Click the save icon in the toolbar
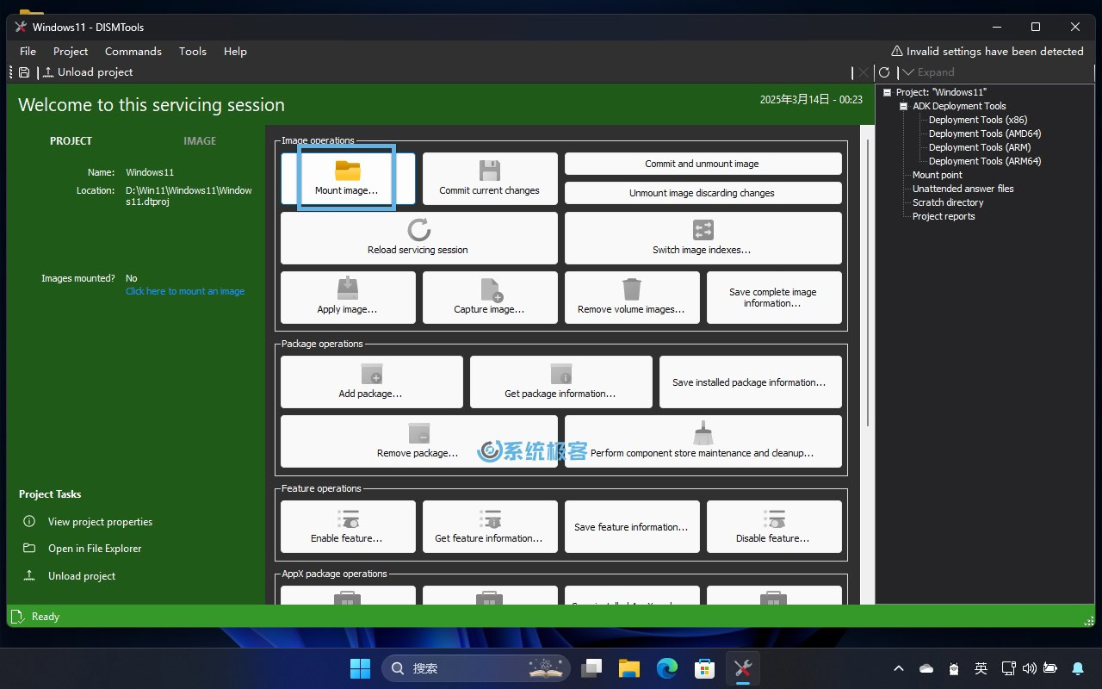 click(x=24, y=72)
